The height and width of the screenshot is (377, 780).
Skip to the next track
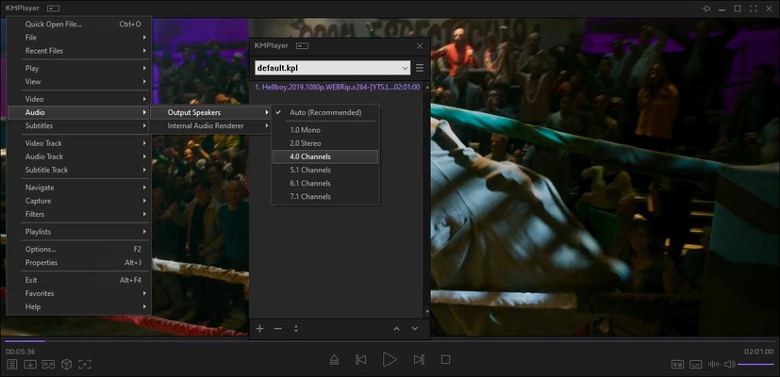pos(419,359)
